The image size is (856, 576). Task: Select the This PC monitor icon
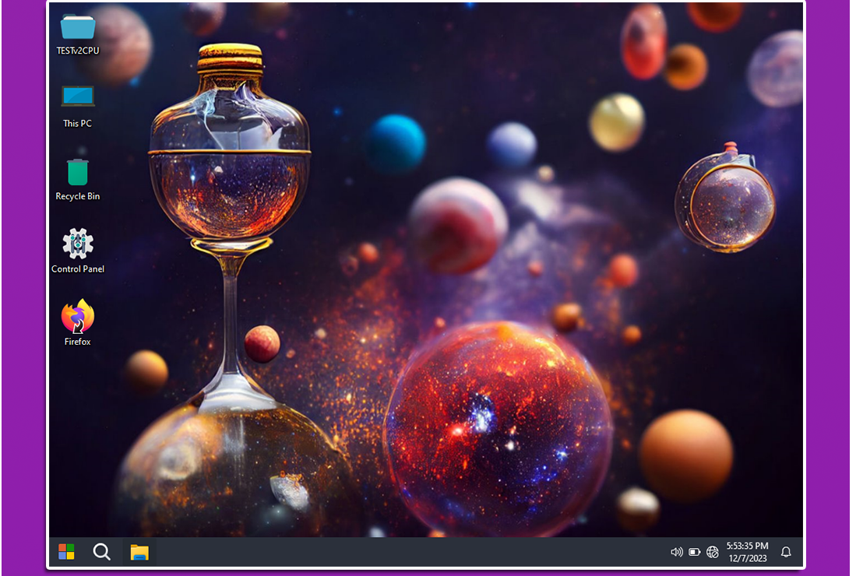click(78, 97)
